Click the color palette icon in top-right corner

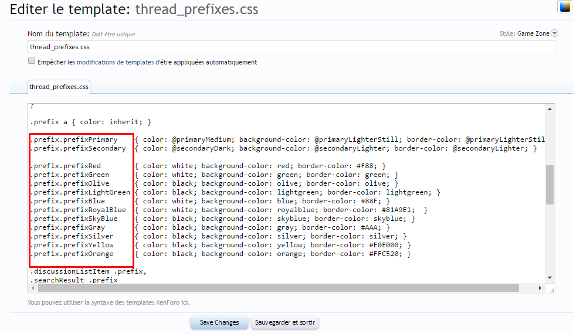click(x=564, y=6)
